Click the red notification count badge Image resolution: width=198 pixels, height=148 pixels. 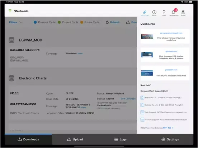click(176, 10)
